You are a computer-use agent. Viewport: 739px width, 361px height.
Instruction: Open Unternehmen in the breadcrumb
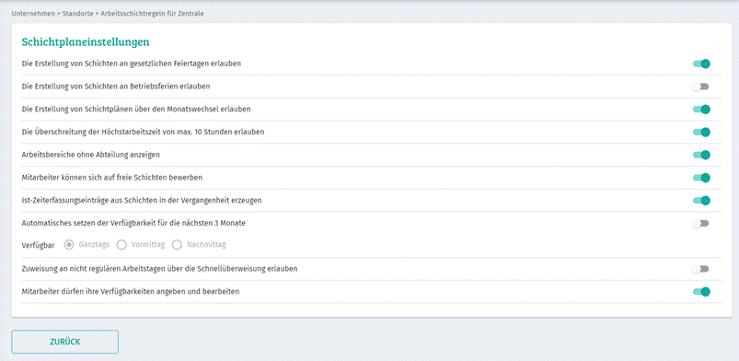pyautogui.click(x=33, y=14)
